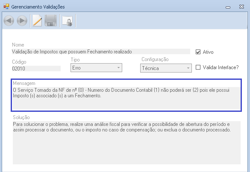250x172 pixels.
Task: Expand the Configuração combo box arrow
Action: click(x=188, y=68)
